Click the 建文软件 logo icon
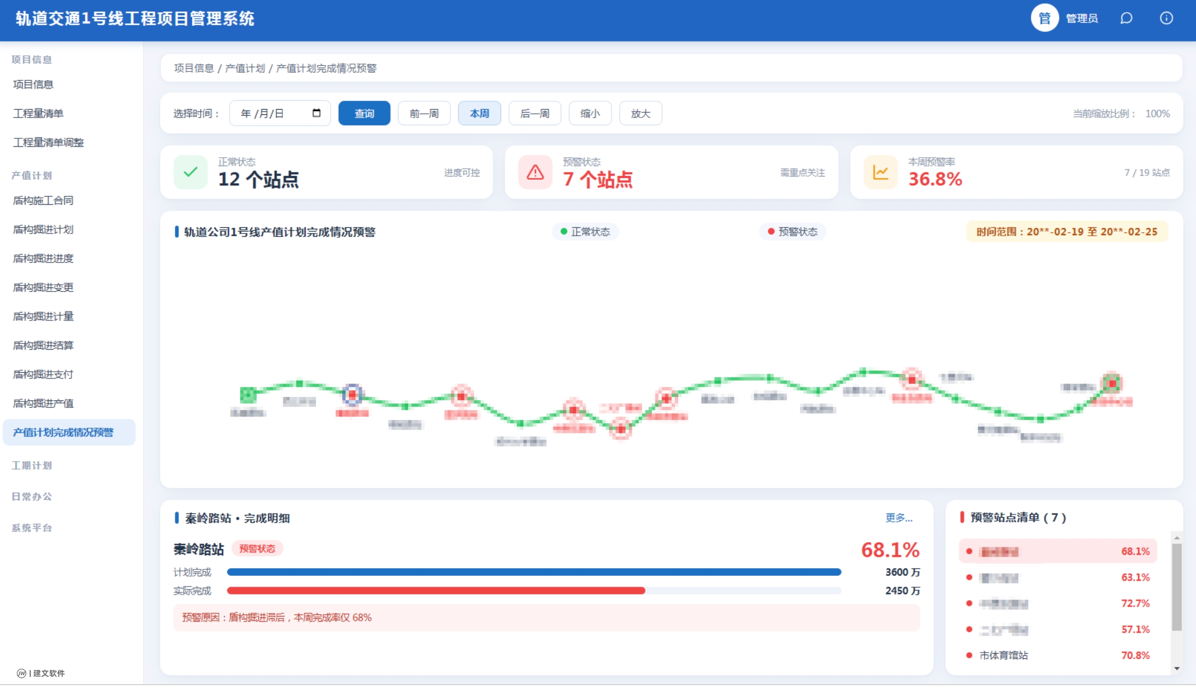The image size is (1196, 688). (21, 673)
